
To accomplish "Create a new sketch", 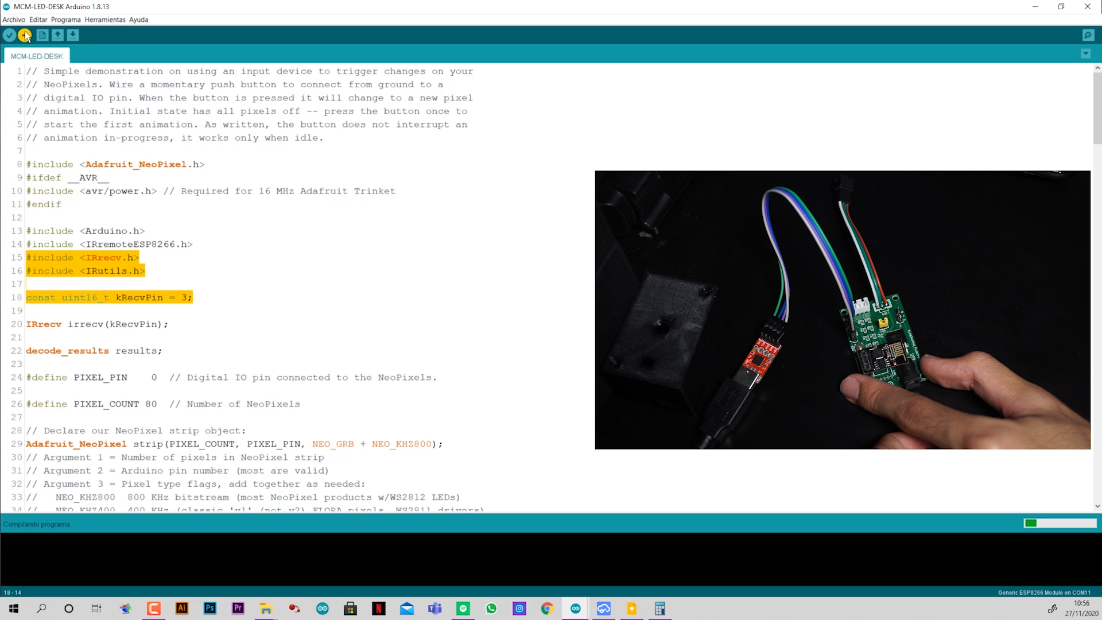I will tap(42, 35).
